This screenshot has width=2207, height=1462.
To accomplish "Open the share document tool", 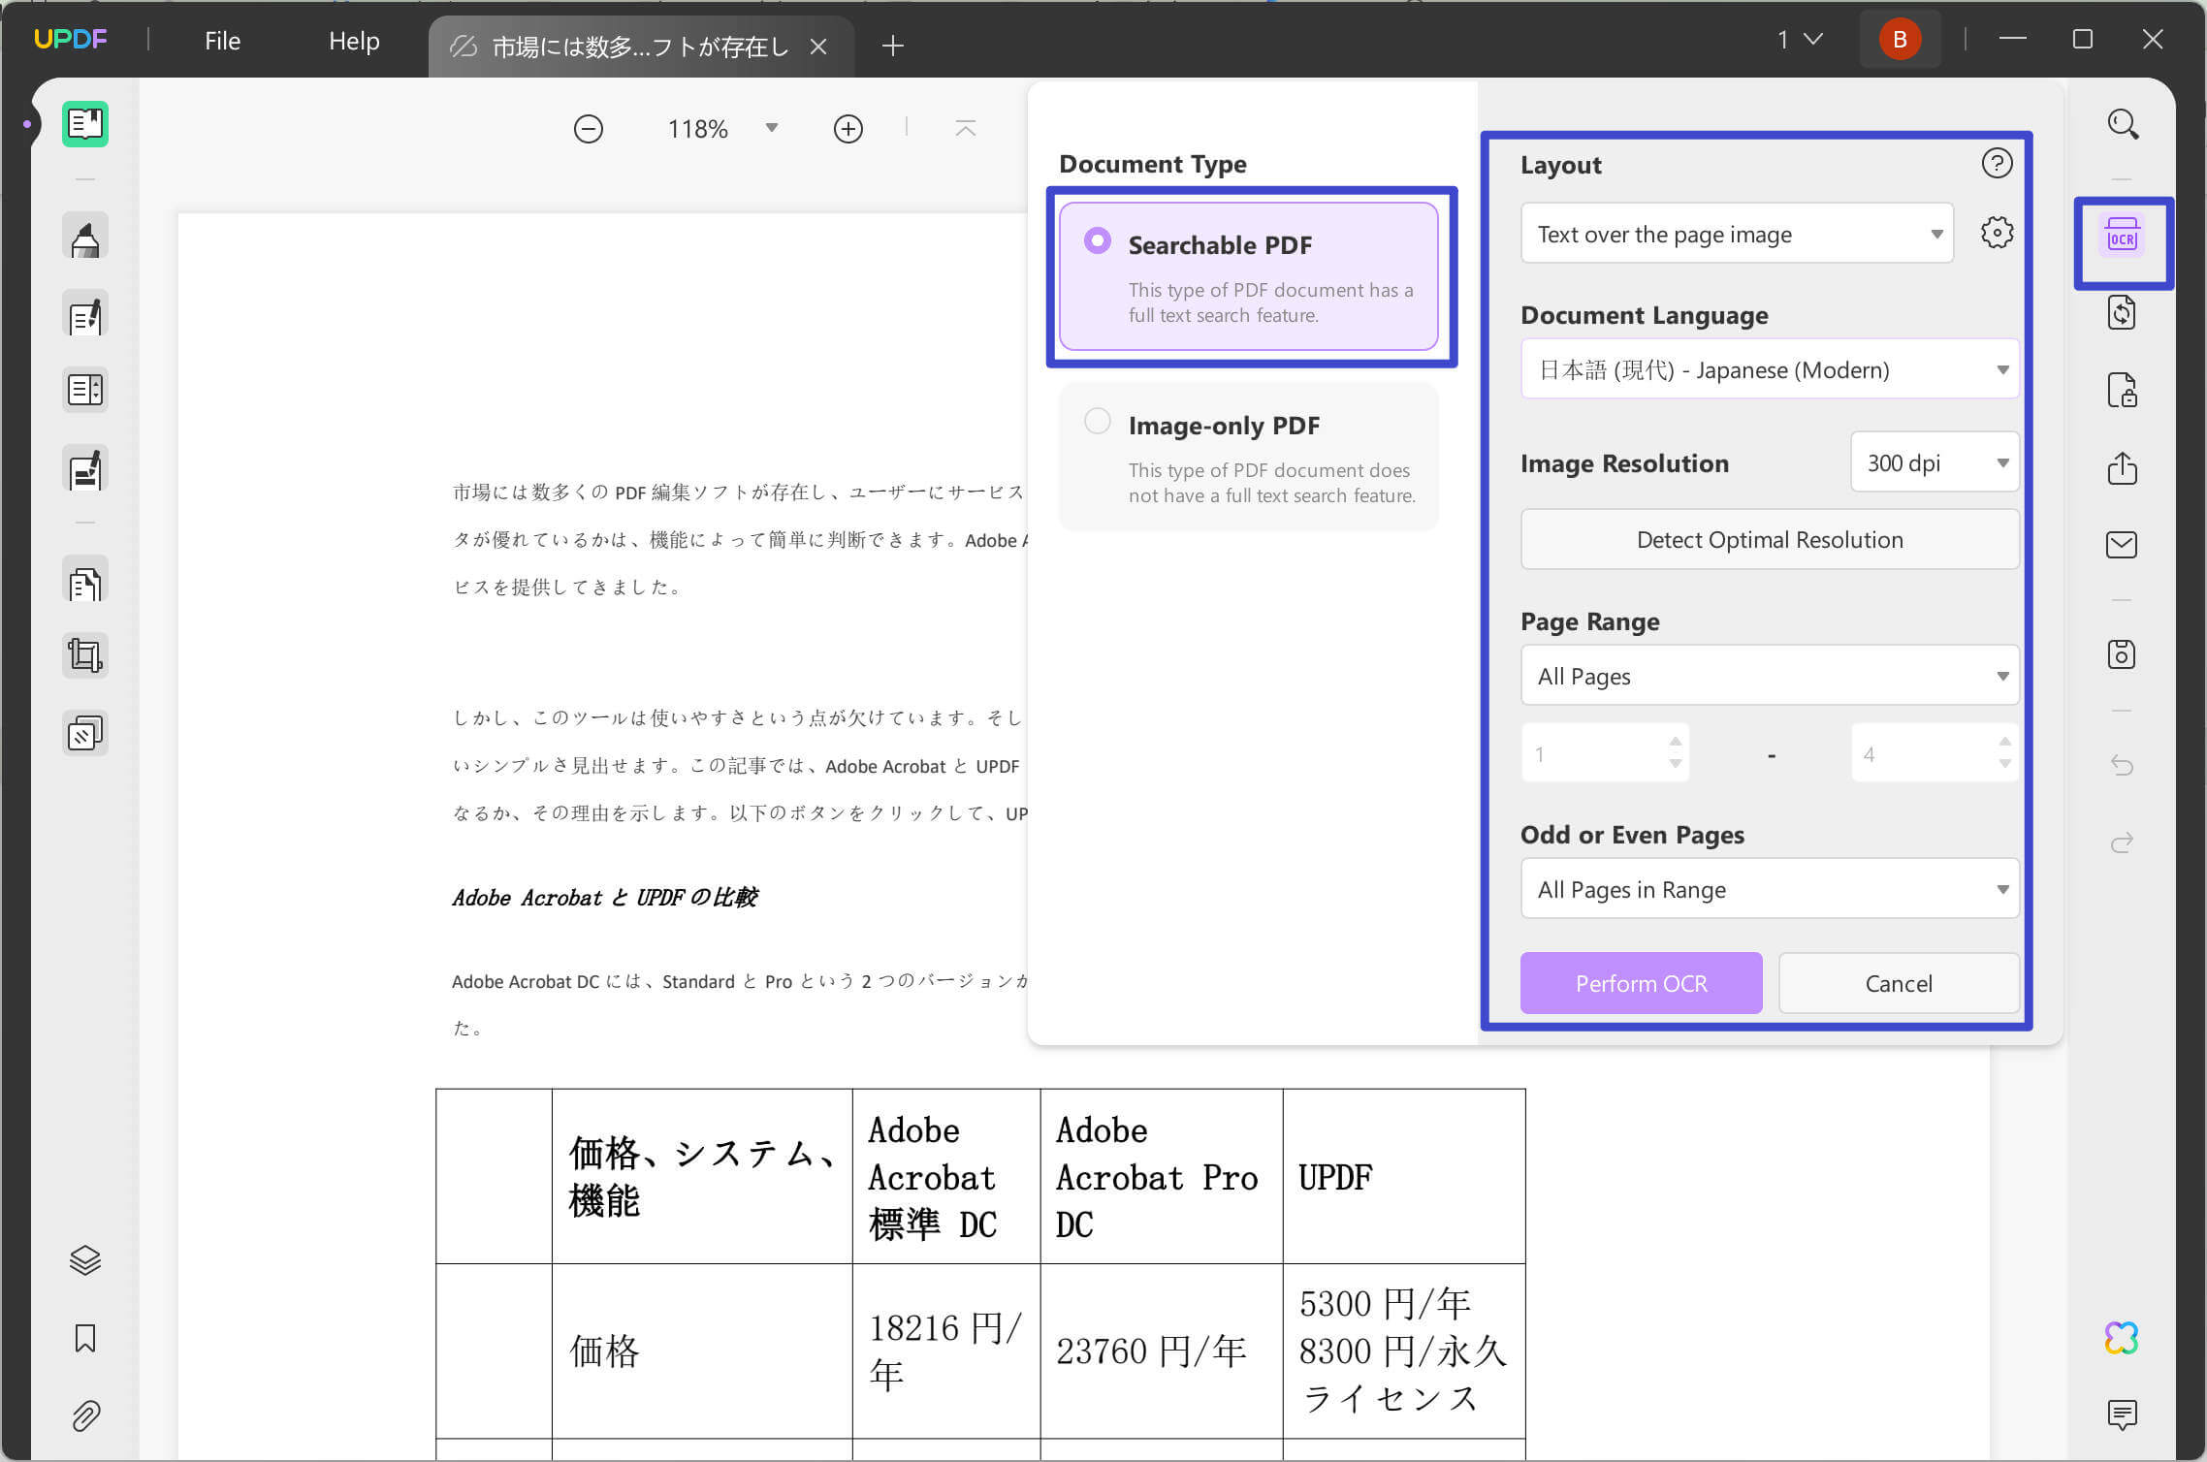I will click(2123, 468).
